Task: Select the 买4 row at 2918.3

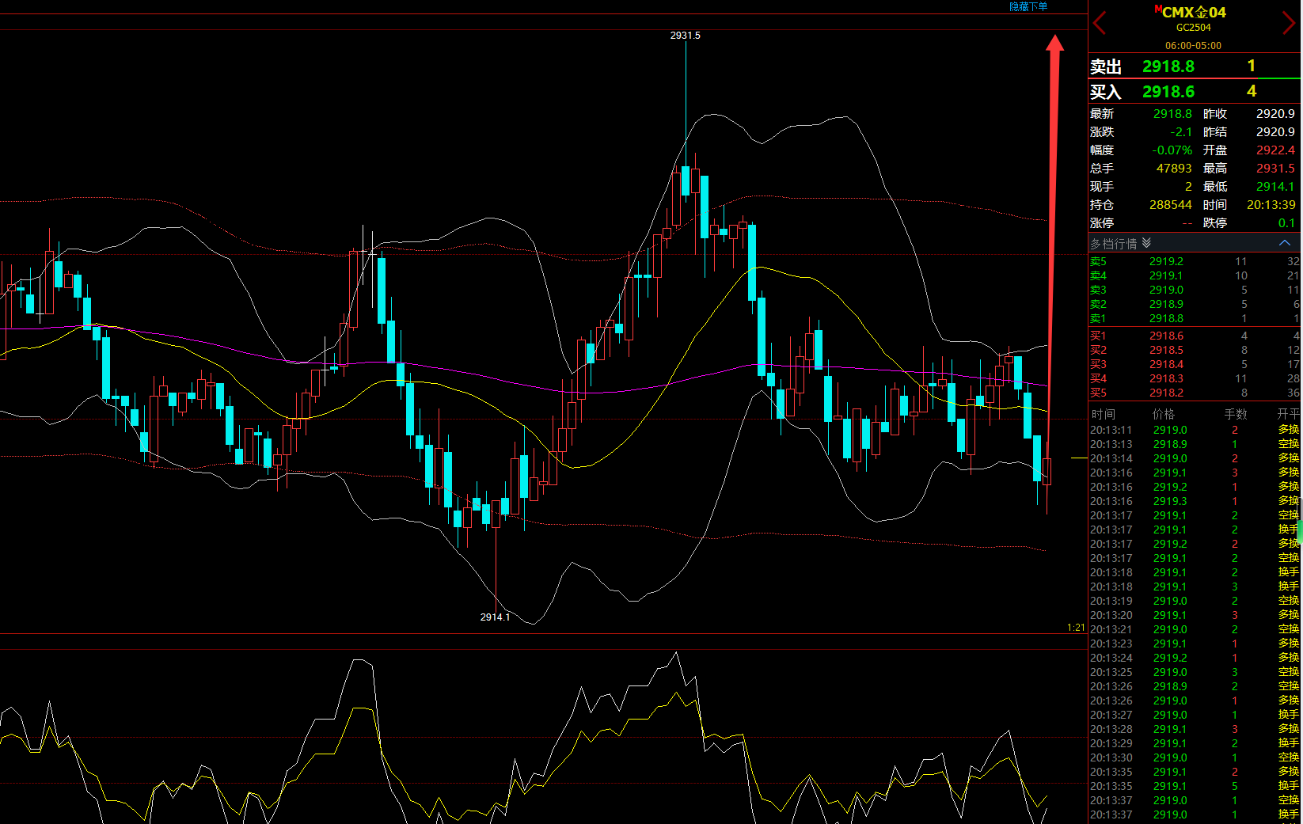Action: tap(1195, 378)
